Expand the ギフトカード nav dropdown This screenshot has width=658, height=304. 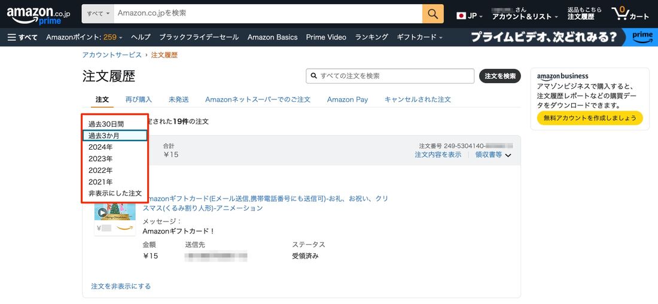point(420,37)
